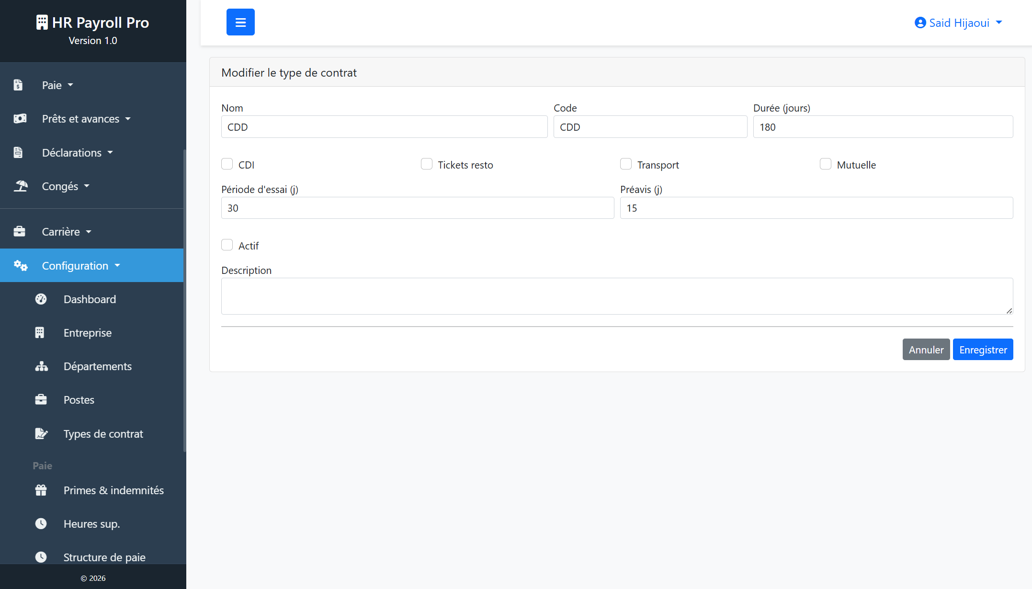Expand the Congés dropdown menu

[92, 186]
